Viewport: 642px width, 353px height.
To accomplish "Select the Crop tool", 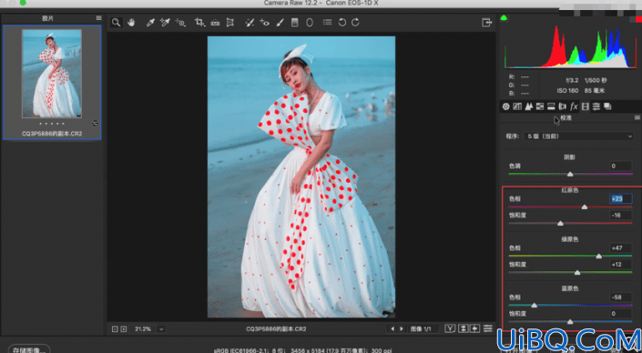I will (x=199, y=23).
